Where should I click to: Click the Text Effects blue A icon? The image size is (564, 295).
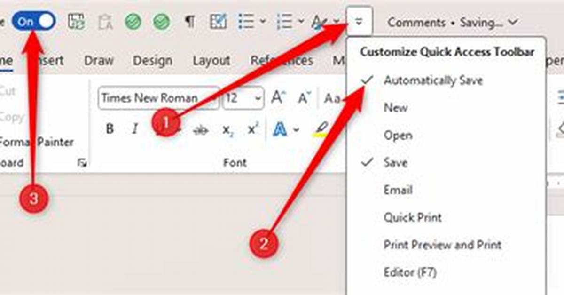pos(280,129)
